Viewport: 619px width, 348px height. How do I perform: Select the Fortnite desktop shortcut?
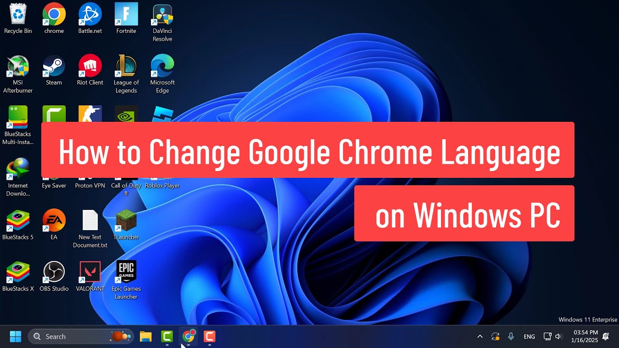click(126, 19)
